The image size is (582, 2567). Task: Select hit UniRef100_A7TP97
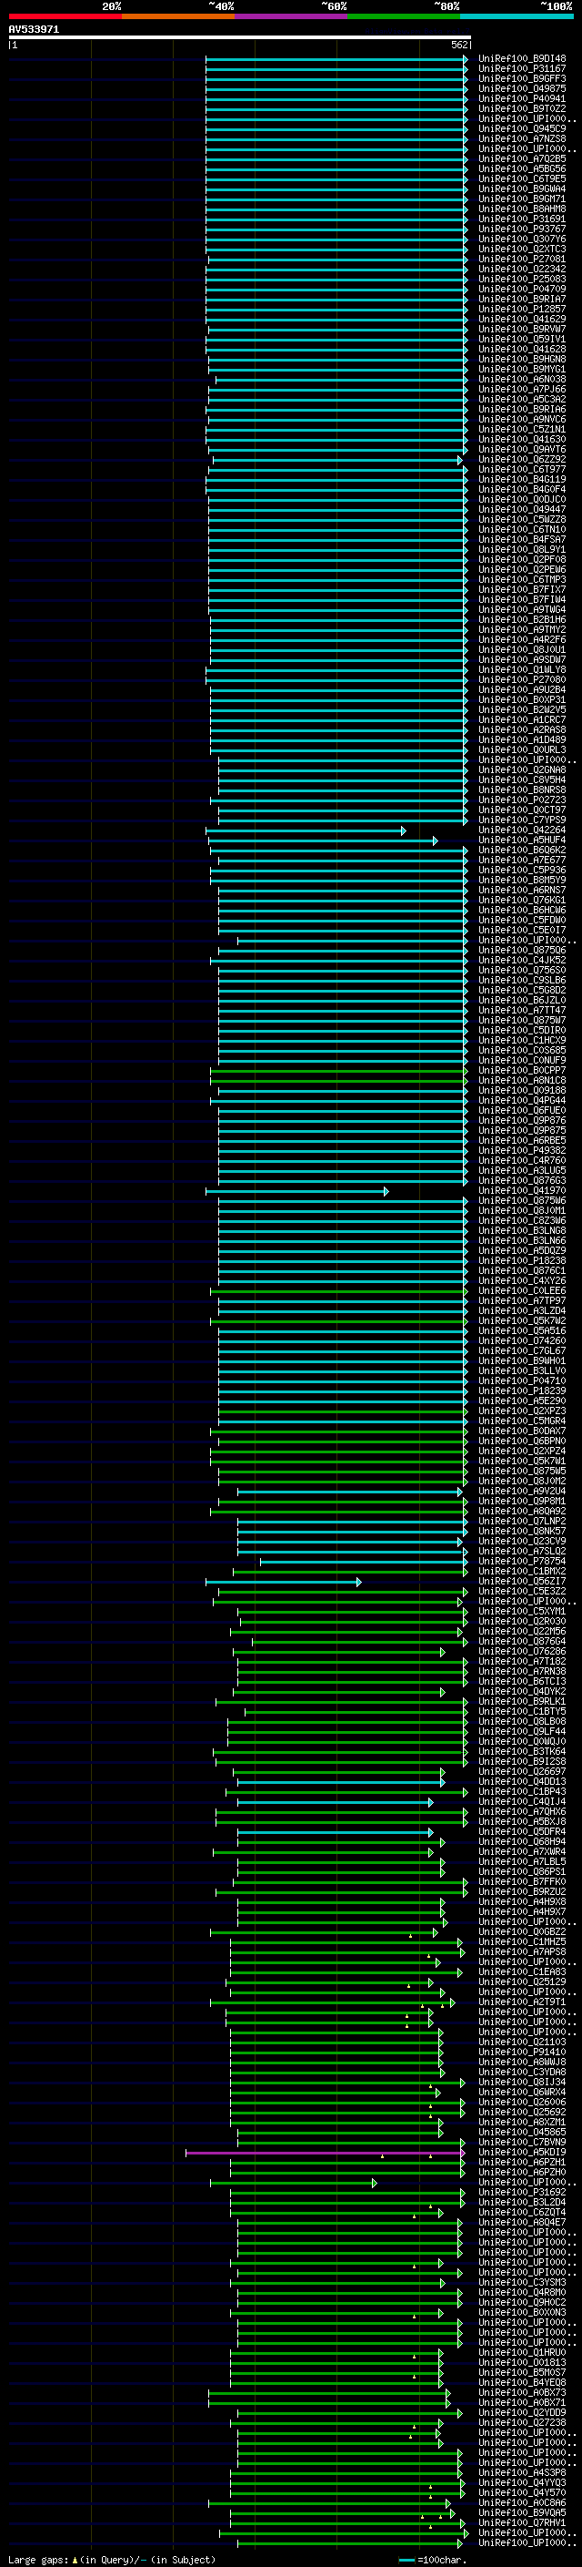click(x=522, y=1301)
